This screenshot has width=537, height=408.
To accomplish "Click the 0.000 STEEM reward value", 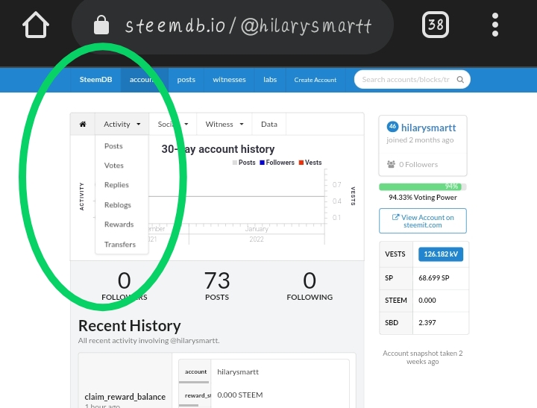I will coord(239,395).
